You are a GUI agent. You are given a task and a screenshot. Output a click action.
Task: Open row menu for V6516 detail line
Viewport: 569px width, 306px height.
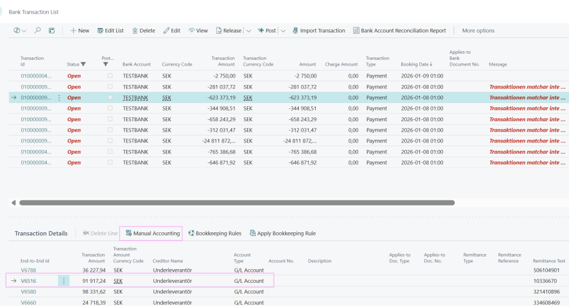click(x=64, y=281)
